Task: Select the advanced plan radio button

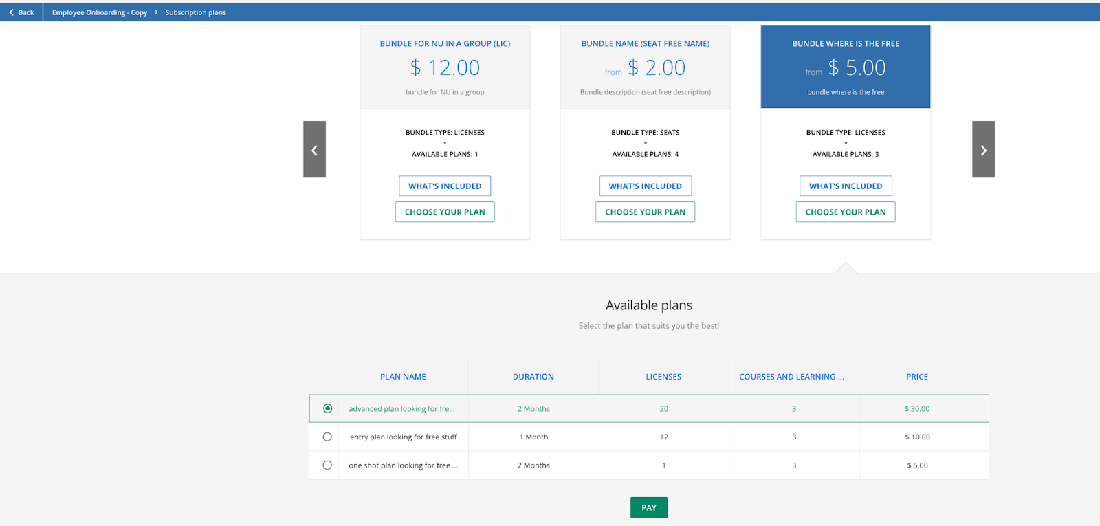Action: point(327,408)
